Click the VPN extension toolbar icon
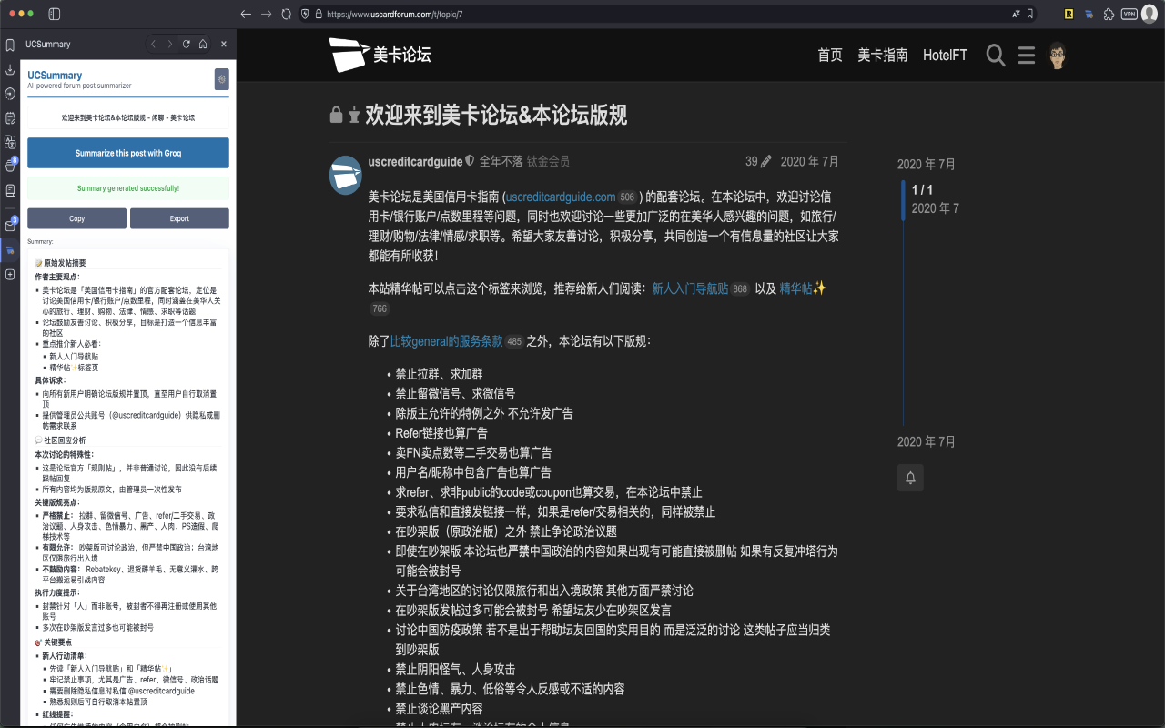Viewport: 1165px width, 728px height. pos(1130,14)
